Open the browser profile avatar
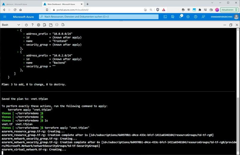Image resolution: width=240 pixels, height=155 pixels. coord(217,10)
